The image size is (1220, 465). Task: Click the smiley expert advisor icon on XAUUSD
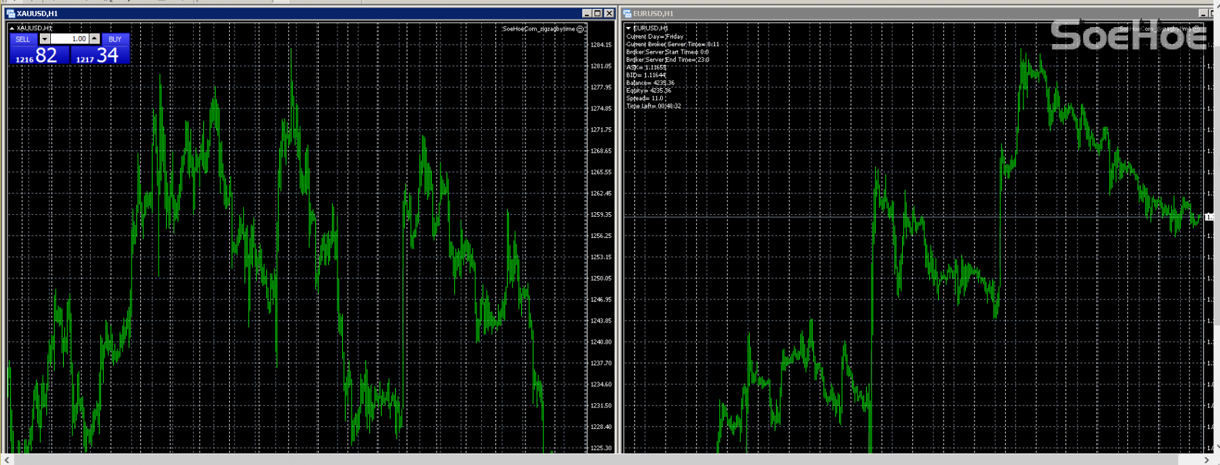[x=580, y=29]
